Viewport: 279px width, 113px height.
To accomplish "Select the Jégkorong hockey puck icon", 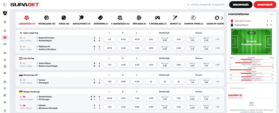I will point(101,18).
